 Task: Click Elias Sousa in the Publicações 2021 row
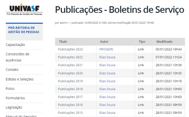107,65
